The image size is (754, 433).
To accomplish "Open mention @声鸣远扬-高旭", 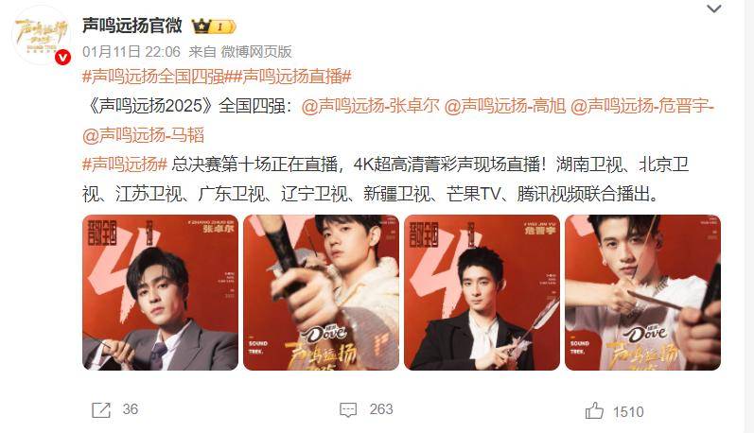I will (504, 106).
